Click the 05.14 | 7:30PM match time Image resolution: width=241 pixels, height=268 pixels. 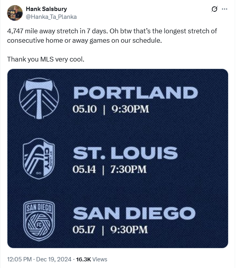click(110, 169)
